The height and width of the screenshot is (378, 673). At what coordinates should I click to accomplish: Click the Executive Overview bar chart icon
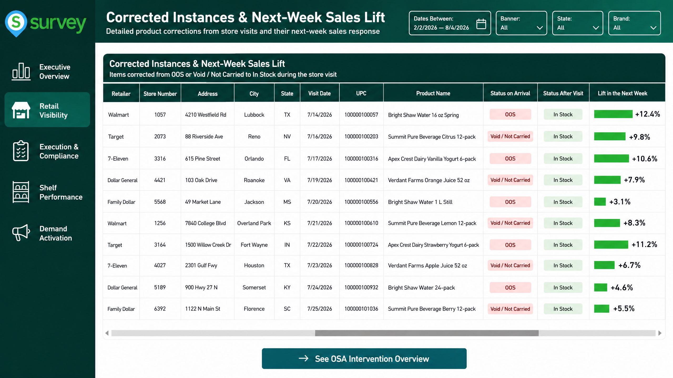(x=21, y=71)
